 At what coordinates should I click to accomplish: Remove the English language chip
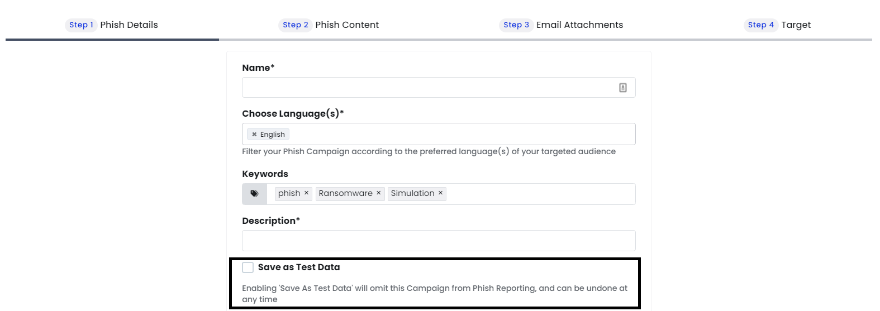(254, 135)
